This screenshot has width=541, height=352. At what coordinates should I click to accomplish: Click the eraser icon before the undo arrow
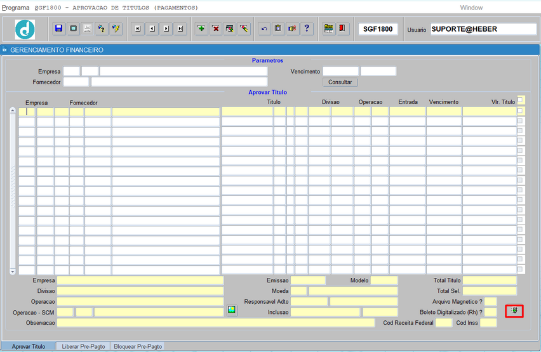click(244, 29)
